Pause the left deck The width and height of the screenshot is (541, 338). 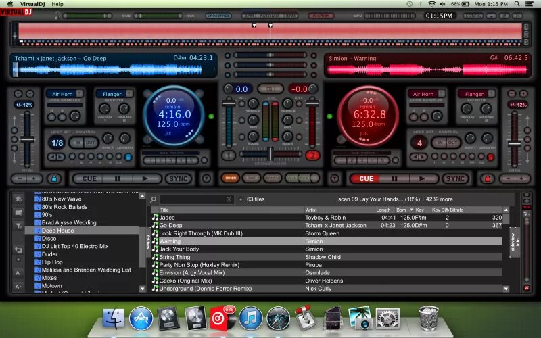[x=117, y=178]
